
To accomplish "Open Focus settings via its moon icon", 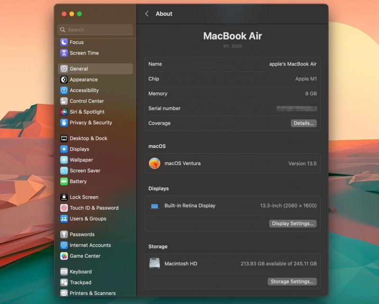I will coord(64,42).
